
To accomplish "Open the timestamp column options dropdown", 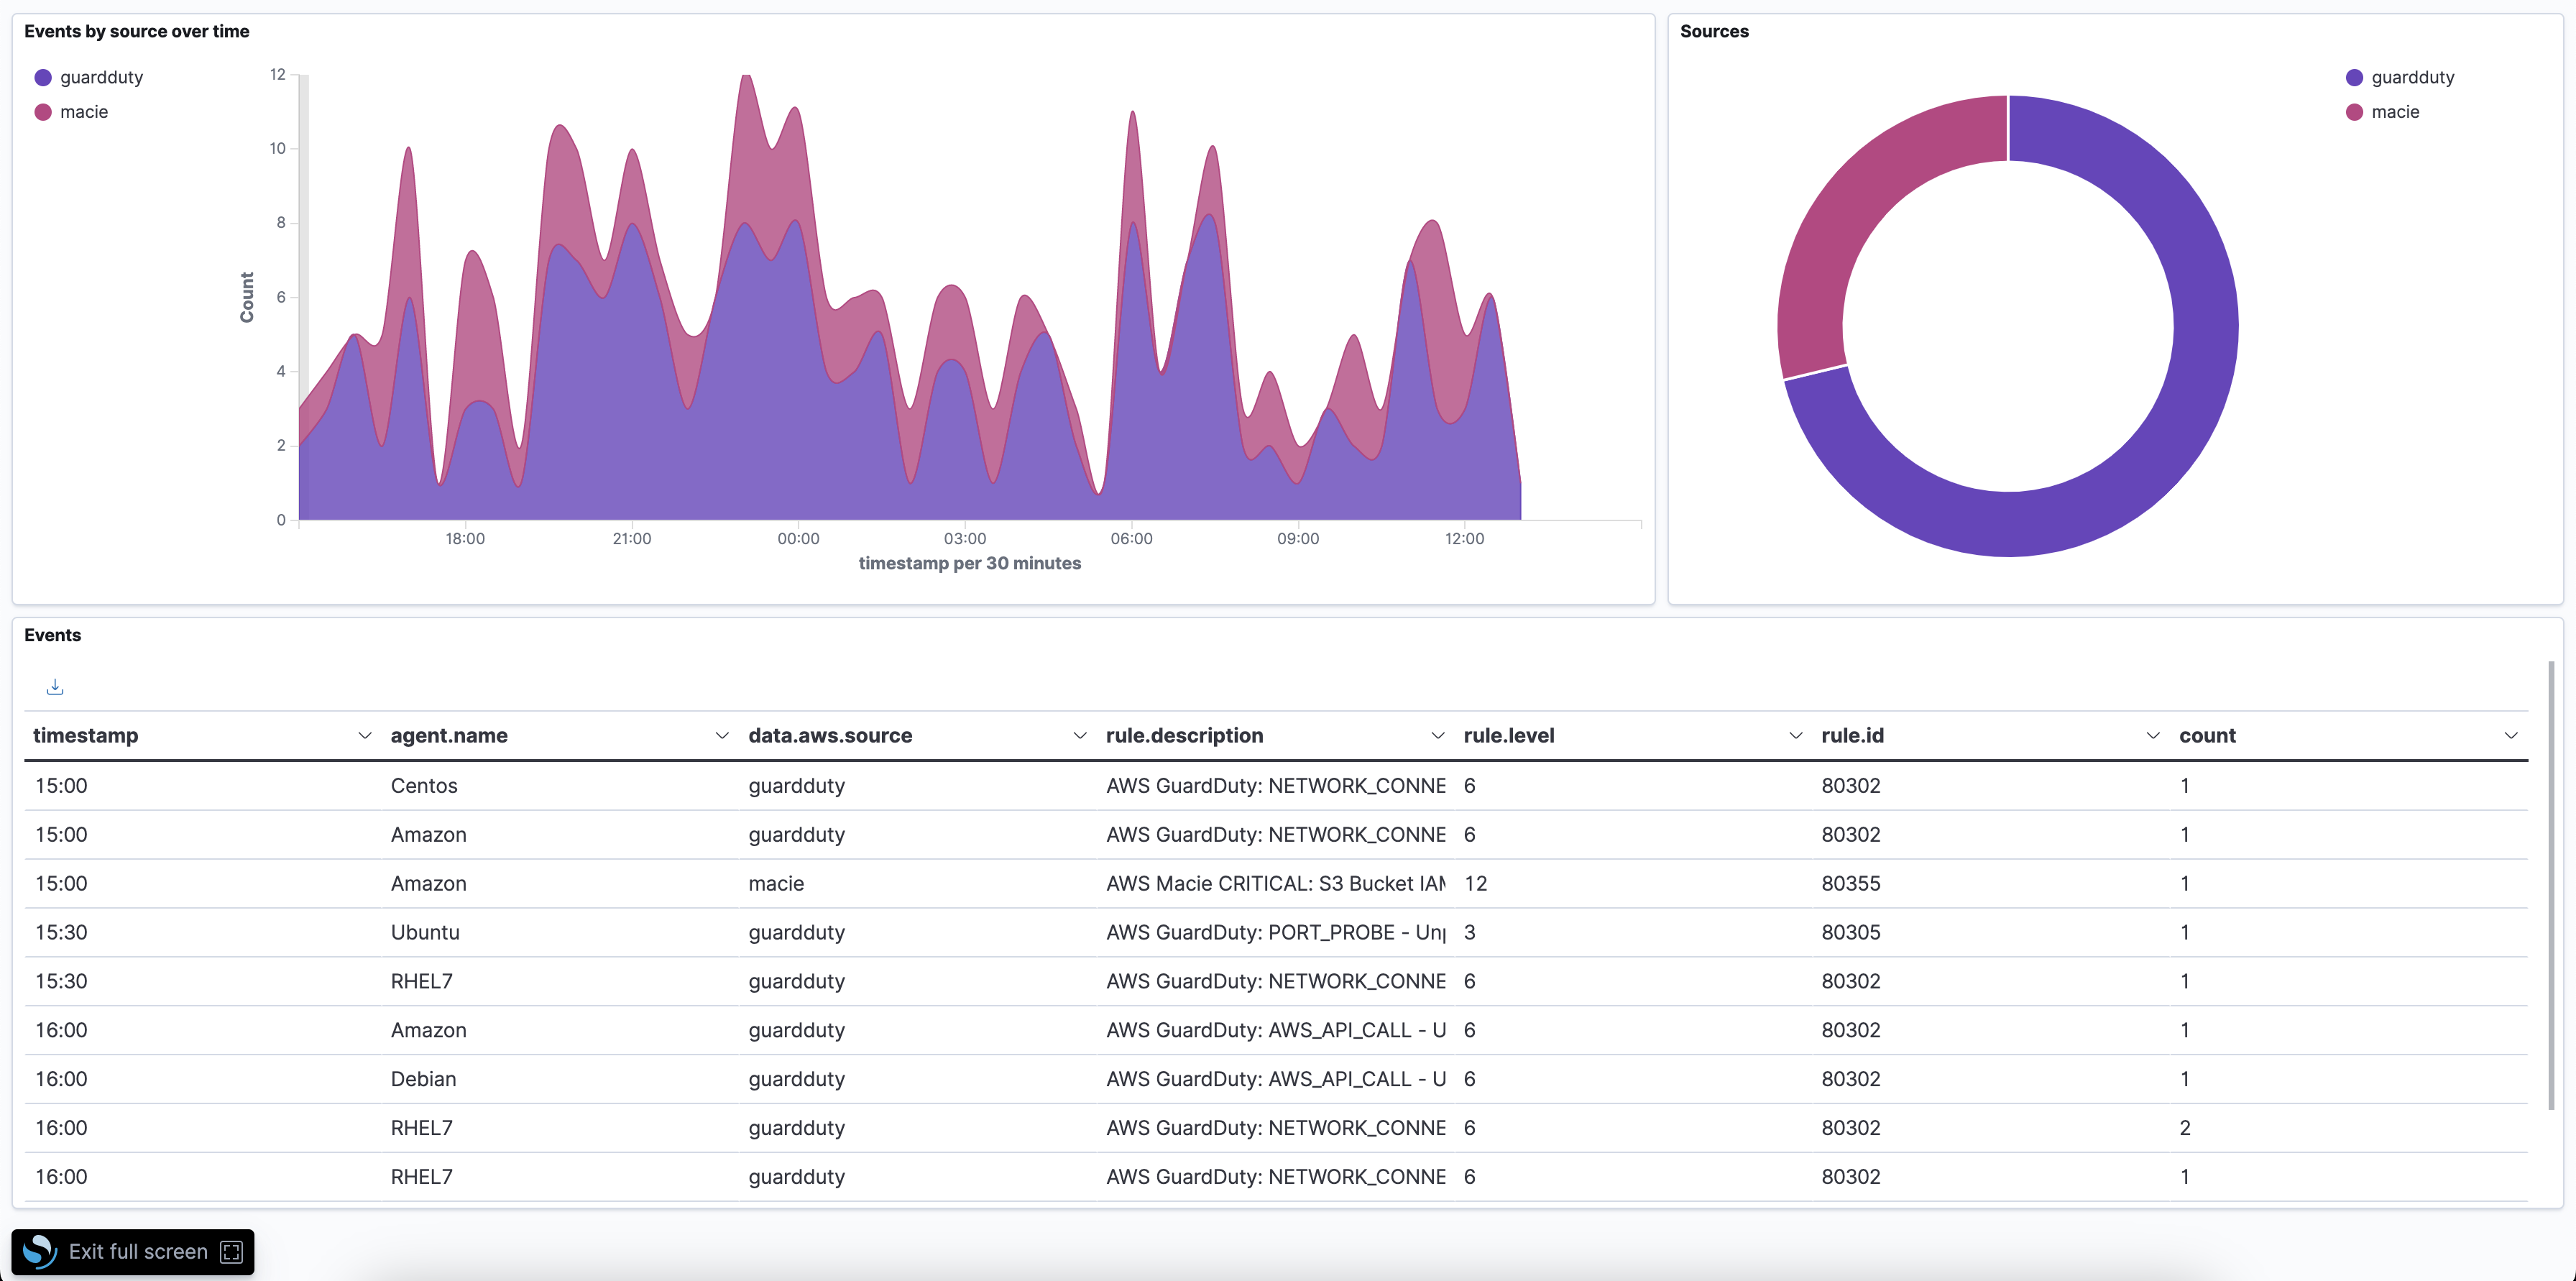I will pos(365,735).
